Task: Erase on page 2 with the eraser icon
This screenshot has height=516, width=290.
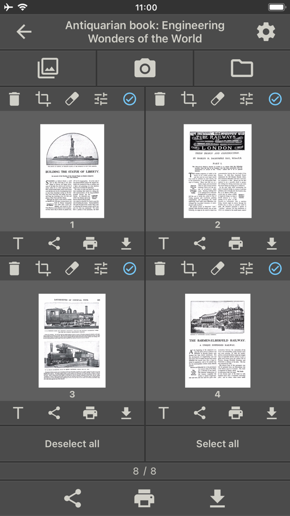Action: pyautogui.click(x=217, y=99)
